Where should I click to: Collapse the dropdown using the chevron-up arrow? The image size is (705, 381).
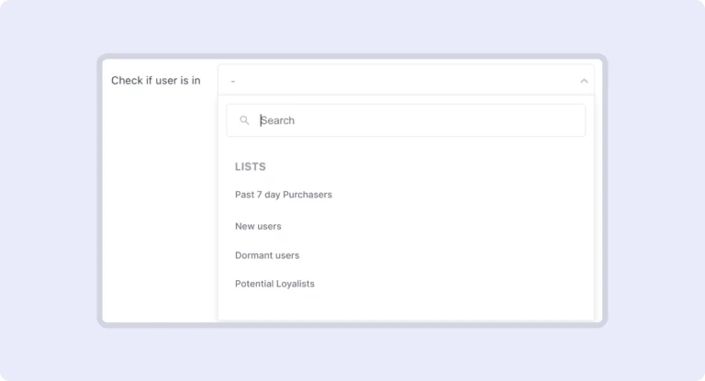click(584, 81)
